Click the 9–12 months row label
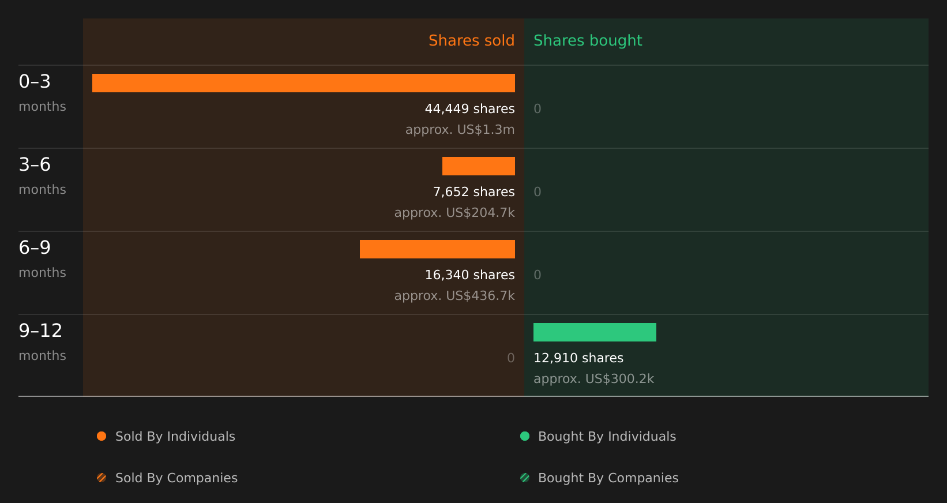Image resolution: width=947 pixels, height=503 pixels. (42, 343)
